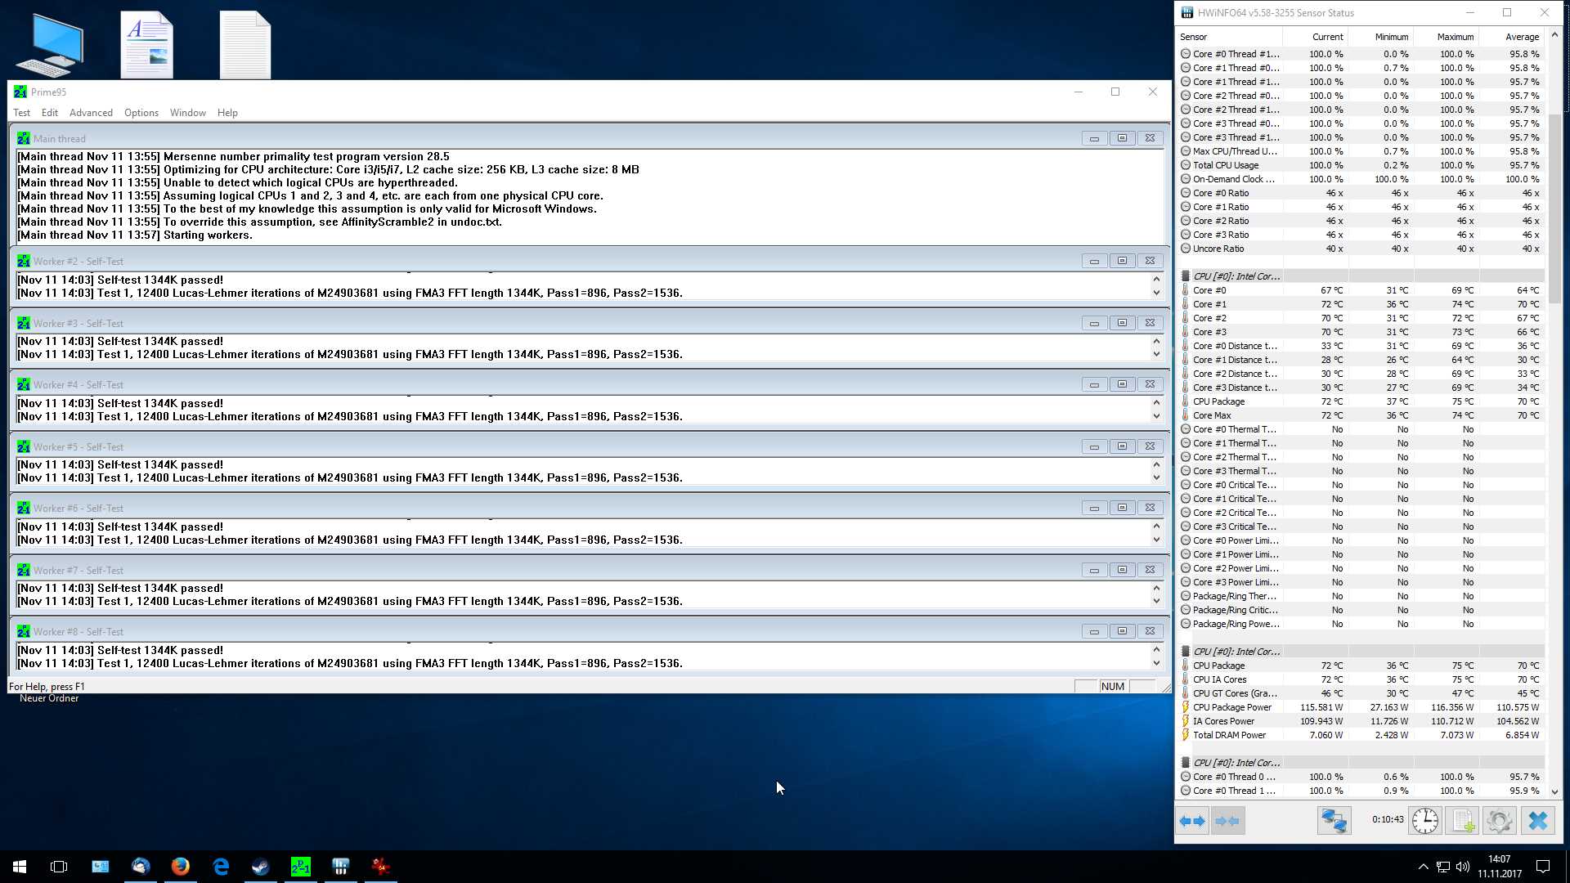
Task: Open Firefox from the taskbar
Action: [181, 867]
